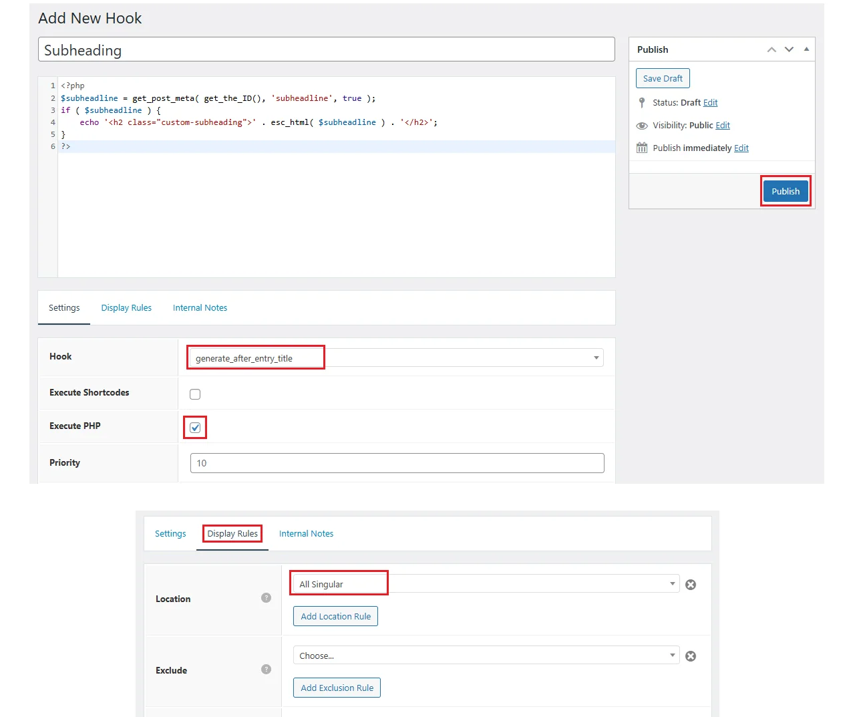Open the Exclude Choose... dropdown
The width and height of the screenshot is (855, 717).
(486, 656)
